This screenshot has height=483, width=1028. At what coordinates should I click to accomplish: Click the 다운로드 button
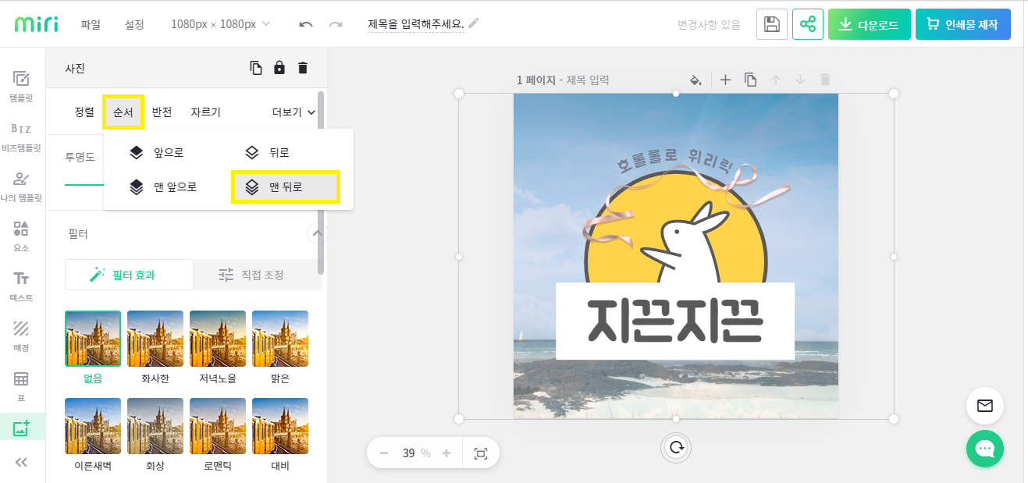869,24
